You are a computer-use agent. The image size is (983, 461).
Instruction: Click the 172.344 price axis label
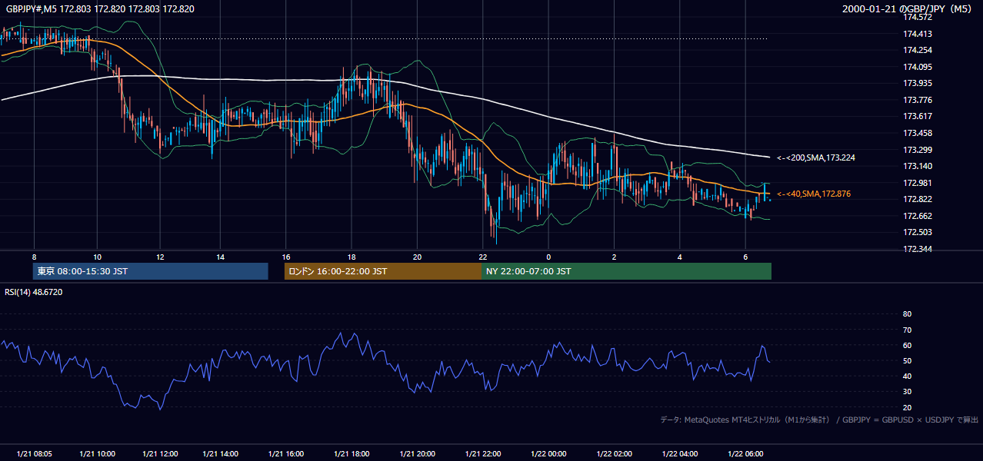click(x=918, y=249)
